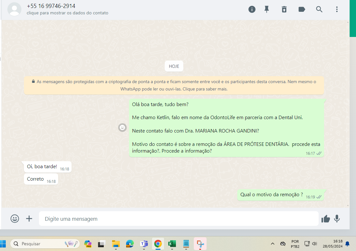Open File Explorer from the taskbar

tap(116, 244)
